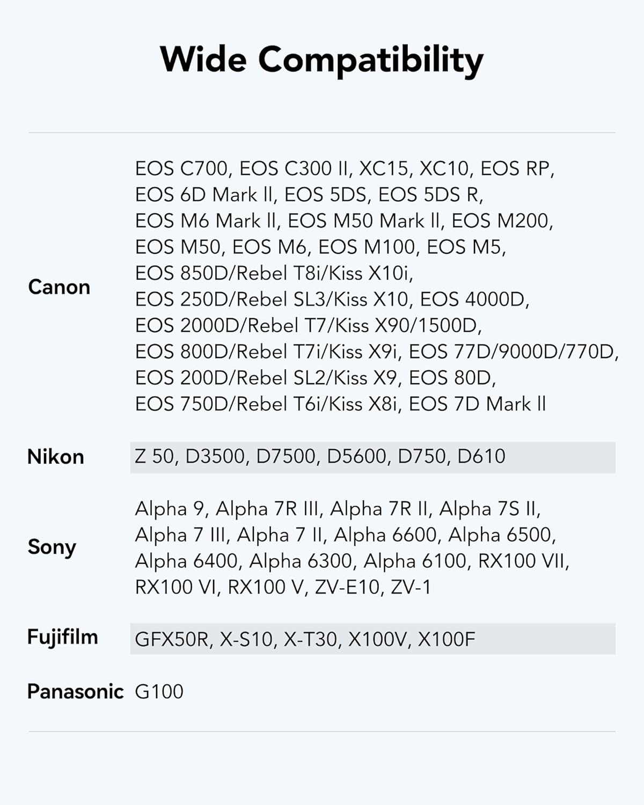The image size is (644, 805).
Task: Select the EOS 7D Mark II text
Action: [478, 404]
